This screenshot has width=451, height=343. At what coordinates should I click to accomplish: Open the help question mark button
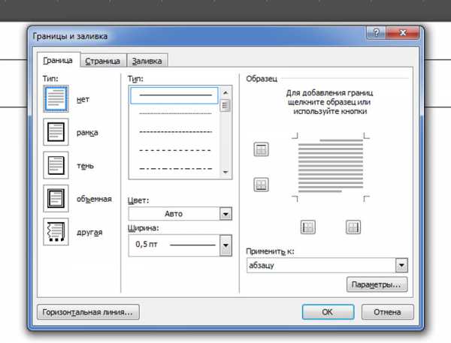[377, 32]
